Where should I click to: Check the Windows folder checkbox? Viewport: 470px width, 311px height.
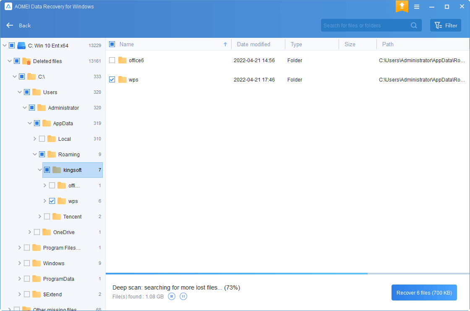(27, 263)
